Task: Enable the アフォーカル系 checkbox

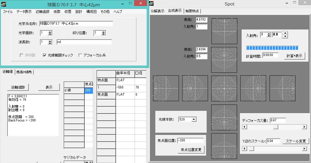Action: pyautogui.click(x=80, y=55)
